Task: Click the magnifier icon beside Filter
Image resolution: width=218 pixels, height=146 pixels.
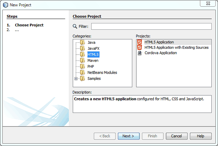Action: coord(75,26)
